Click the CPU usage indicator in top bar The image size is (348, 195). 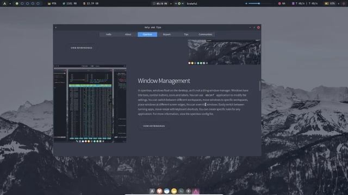(52, 4)
